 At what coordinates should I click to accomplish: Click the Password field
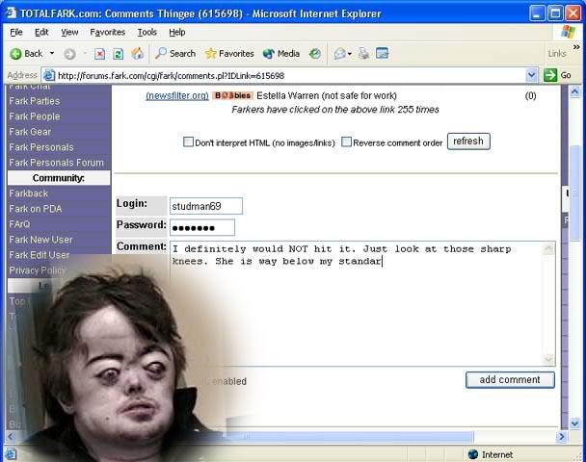pyautogui.click(x=202, y=228)
